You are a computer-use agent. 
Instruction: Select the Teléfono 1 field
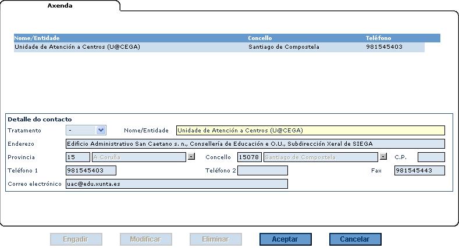click(x=91, y=170)
